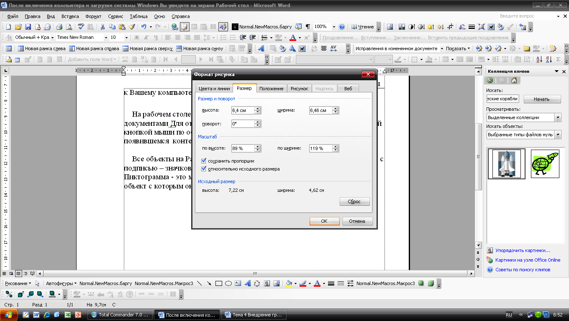
Task: Open 'Упорядочить картинки…' link
Action: (523, 251)
